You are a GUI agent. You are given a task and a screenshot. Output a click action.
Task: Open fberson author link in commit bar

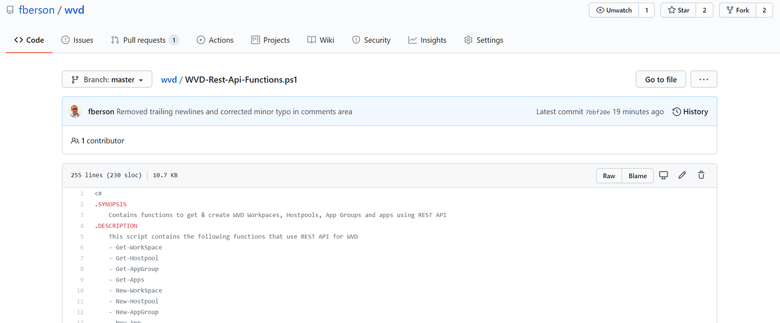tap(101, 112)
